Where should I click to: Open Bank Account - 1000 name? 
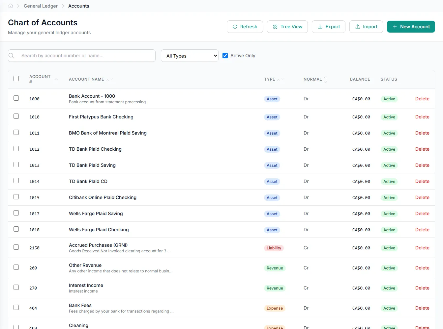pos(92,96)
